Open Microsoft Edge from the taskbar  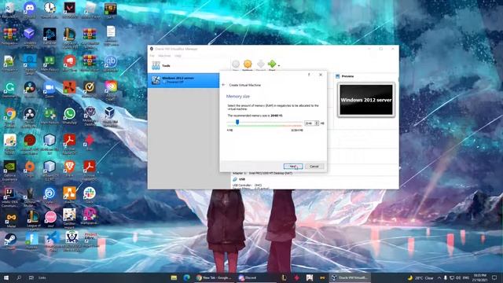click(x=186, y=277)
